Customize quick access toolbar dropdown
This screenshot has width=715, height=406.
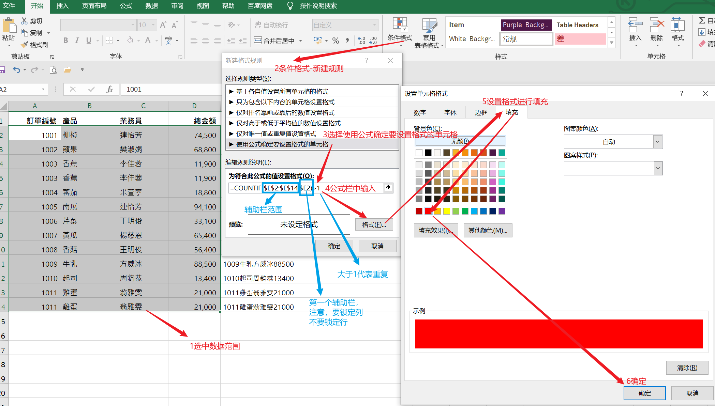(82, 70)
